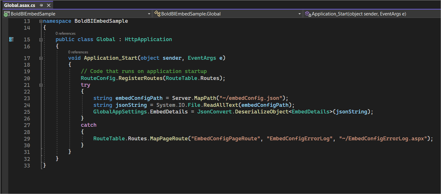Viewport: 441px width, 194px height.
Task: Open the BoldBIEmbedSample project dropdown
Action: (x=149, y=14)
